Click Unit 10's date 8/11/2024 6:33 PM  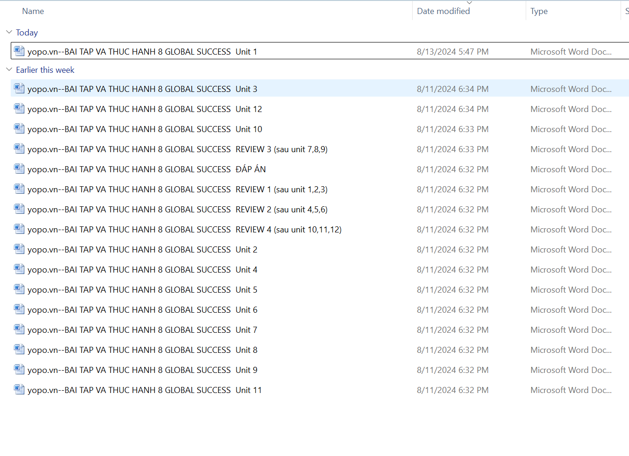[x=453, y=129]
